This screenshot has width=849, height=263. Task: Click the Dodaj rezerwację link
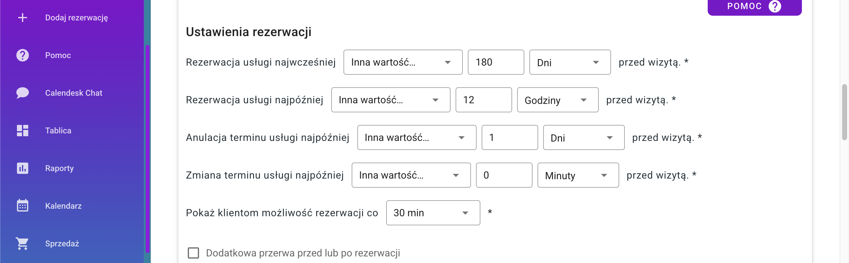click(77, 18)
